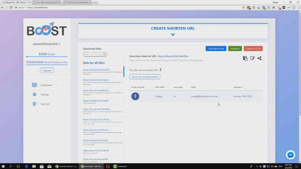The width and height of the screenshot is (301, 169).
Task: Open Task View on taskbar
Action: click(x=18, y=166)
